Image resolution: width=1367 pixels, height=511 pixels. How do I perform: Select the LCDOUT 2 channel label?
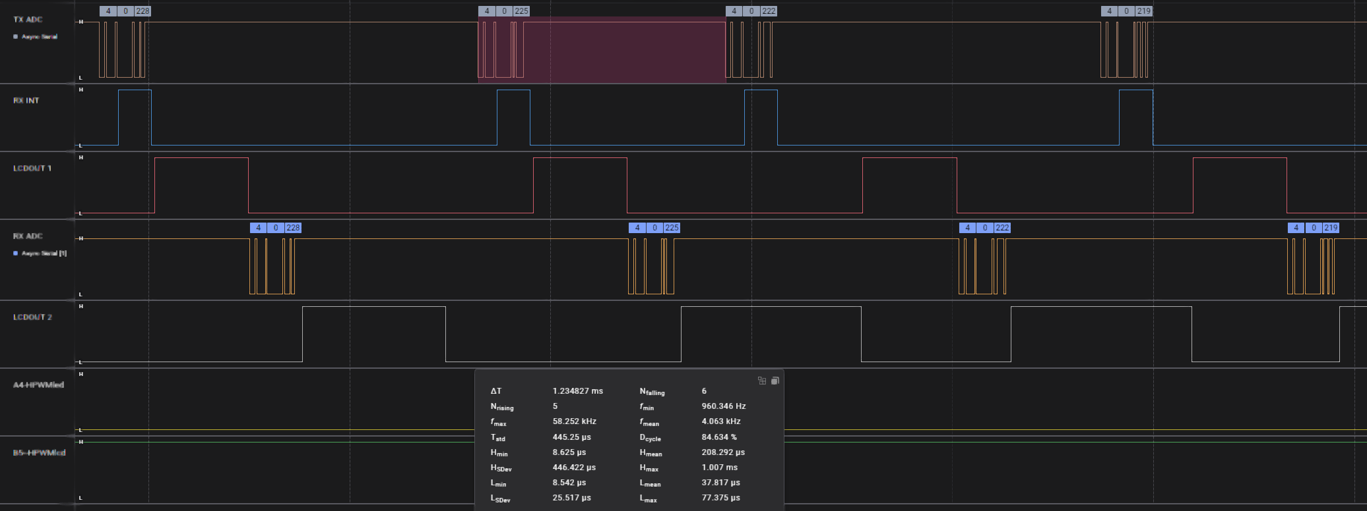32,317
